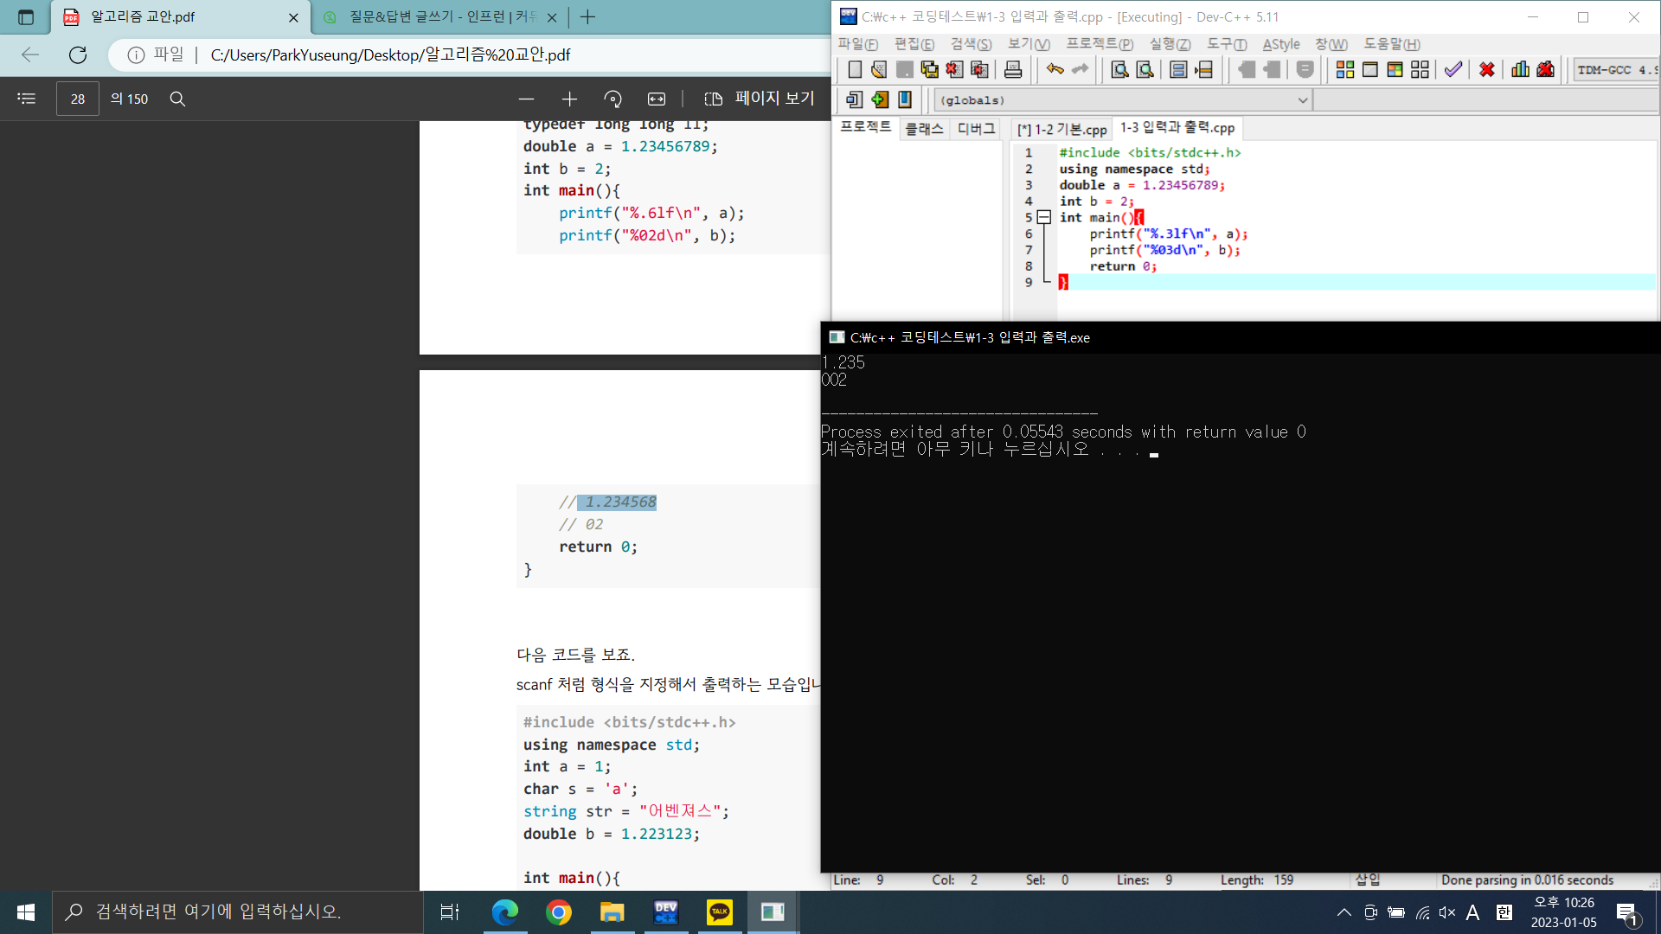Image resolution: width=1661 pixels, height=934 pixels.
Task: Undo last edit in Dev-C++
Action: point(1055,70)
